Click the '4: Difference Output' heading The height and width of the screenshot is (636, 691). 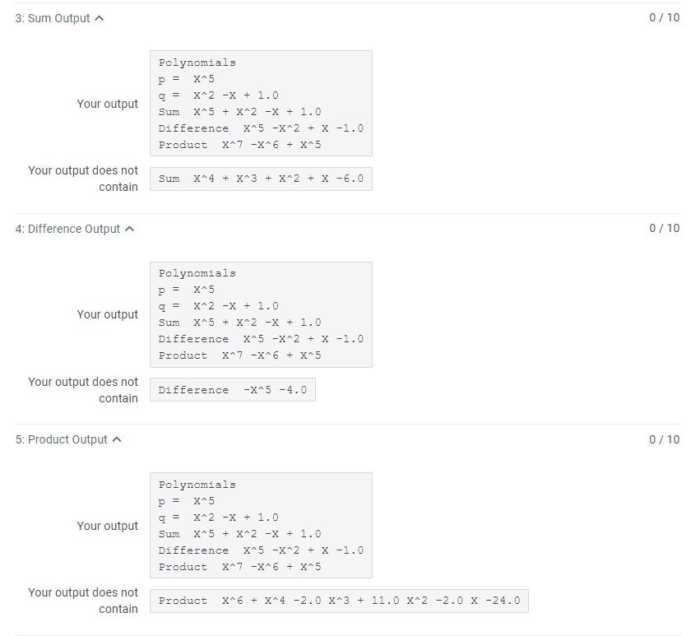click(x=67, y=229)
